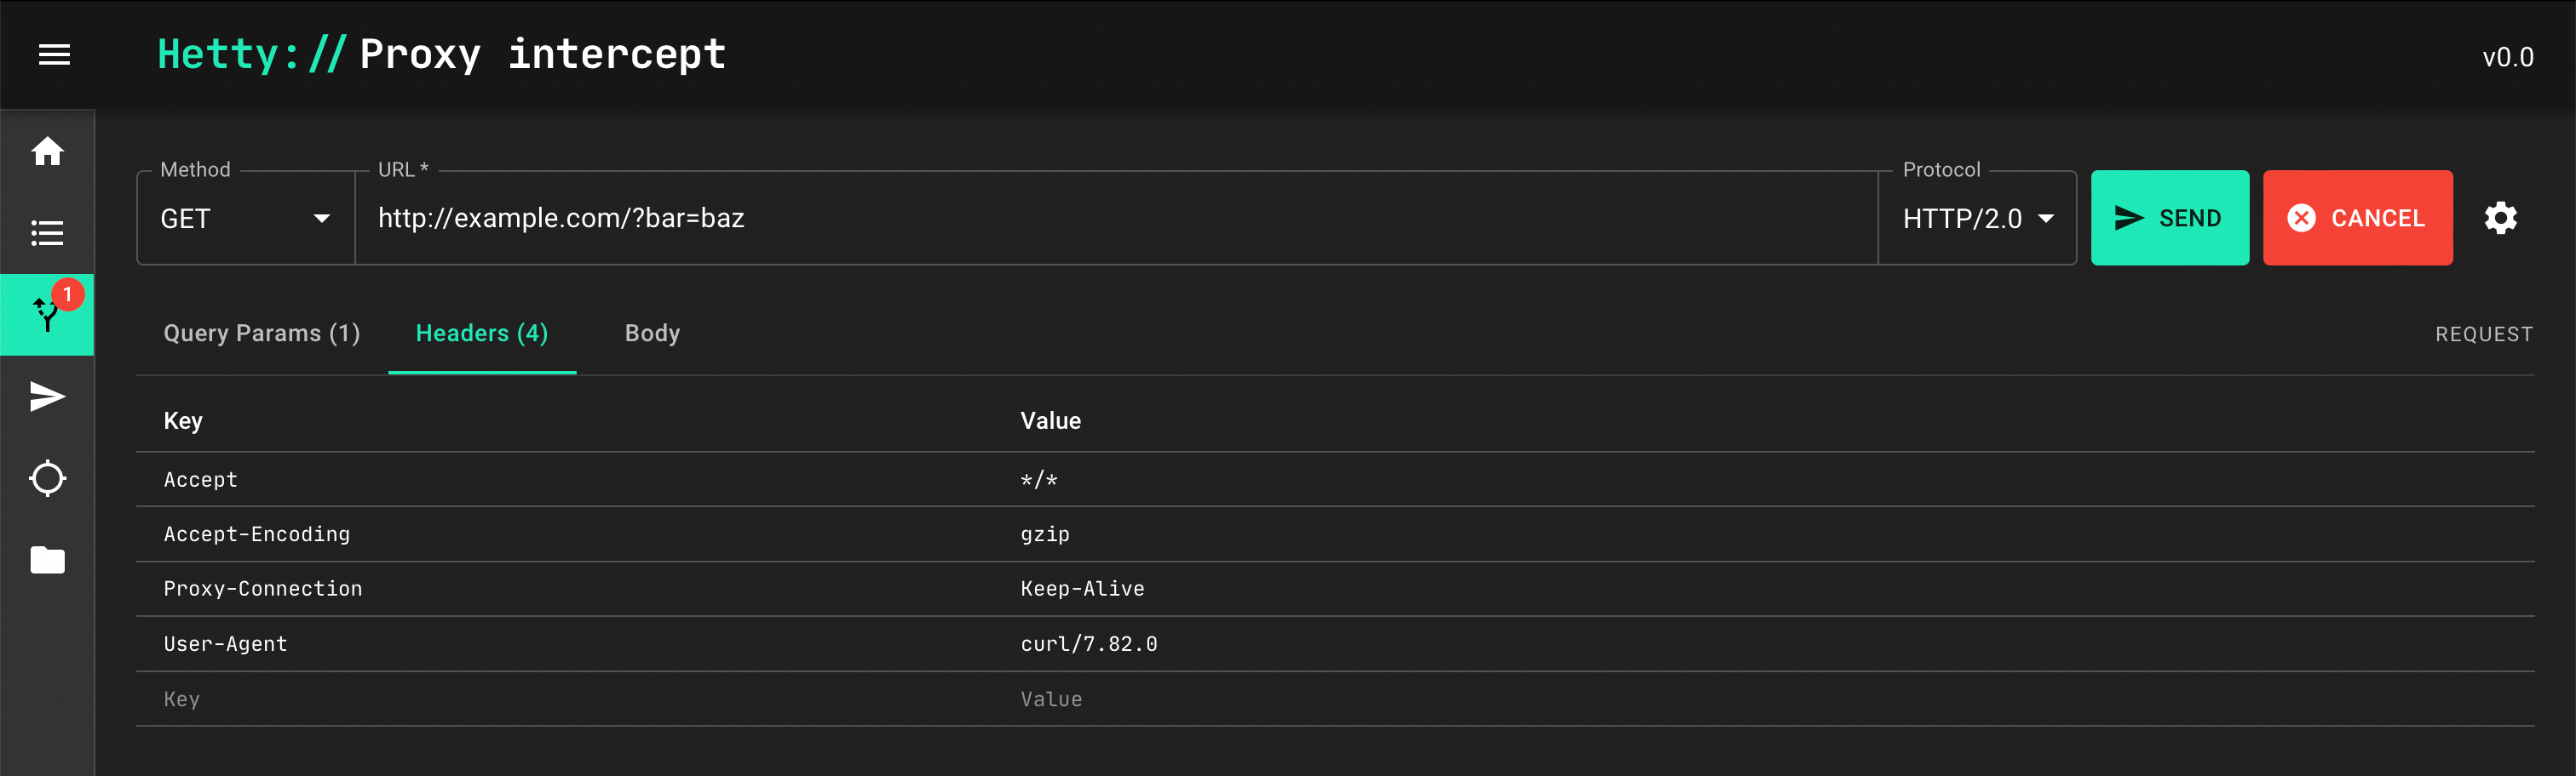This screenshot has width=2576, height=776.
Task: Open intercept settings gear icon
Action: [2500, 218]
